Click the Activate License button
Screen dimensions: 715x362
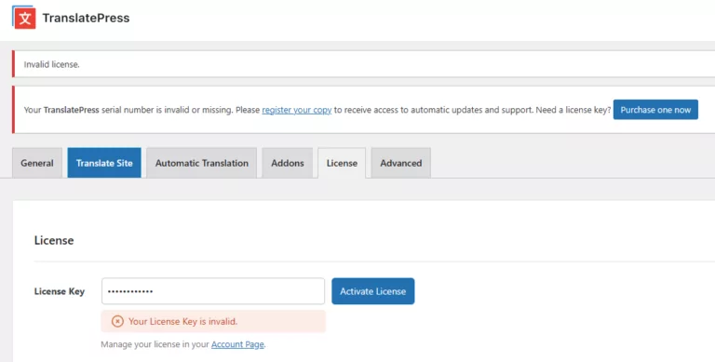[373, 291]
